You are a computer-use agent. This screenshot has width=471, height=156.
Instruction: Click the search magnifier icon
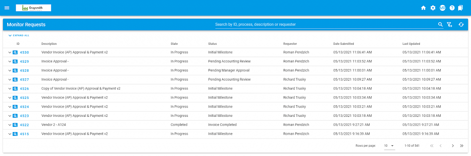click(x=440, y=25)
